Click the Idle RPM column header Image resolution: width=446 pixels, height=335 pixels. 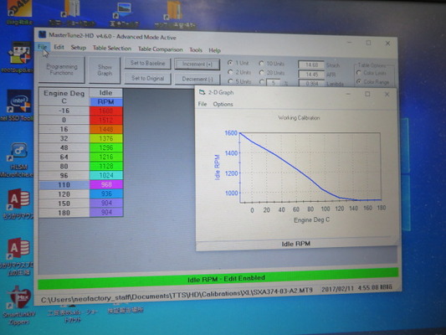(105, 97)
